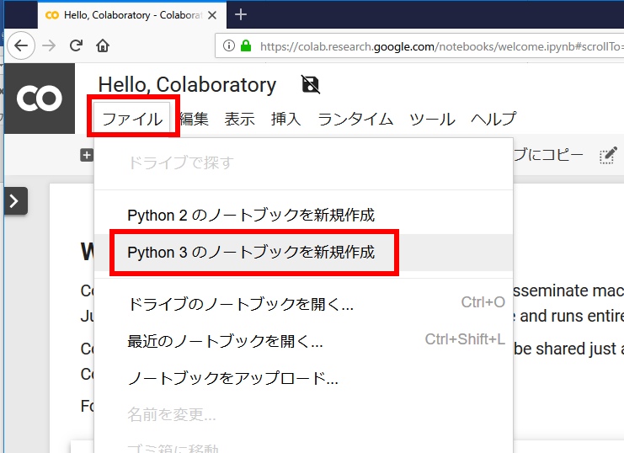Image resolution: width=624 pixels, height=453 pixels.
Task: Click the URL address bar field
Action: (419, 46)
